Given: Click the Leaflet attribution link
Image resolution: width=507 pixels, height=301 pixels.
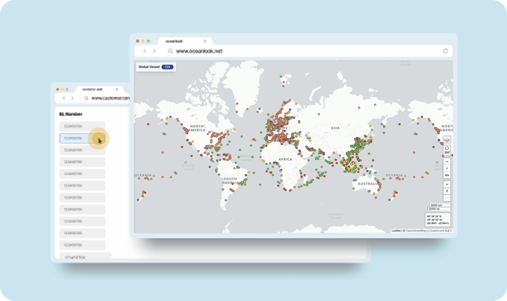Looking at the screenshot, I should pos(396,231).
